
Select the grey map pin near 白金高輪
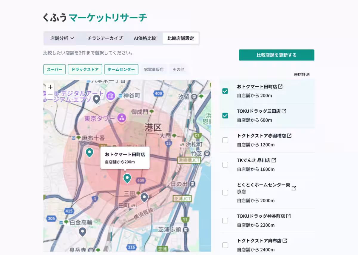point(83,231)
